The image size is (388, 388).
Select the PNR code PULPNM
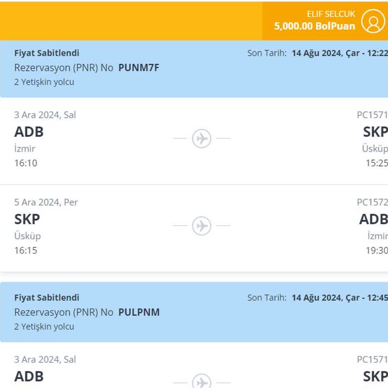pyautogui.click(x=139, y=312)
